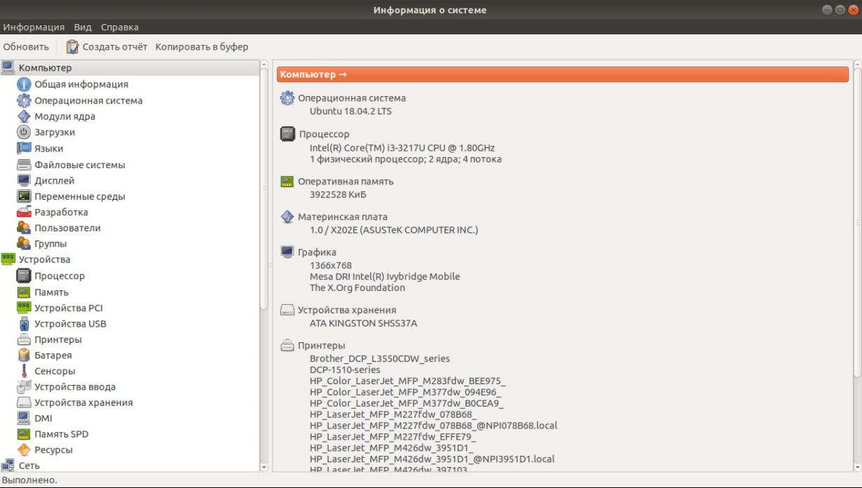Click Копировать в буфер button
This screenshot has height=488, width=862.
click(202, 47)
